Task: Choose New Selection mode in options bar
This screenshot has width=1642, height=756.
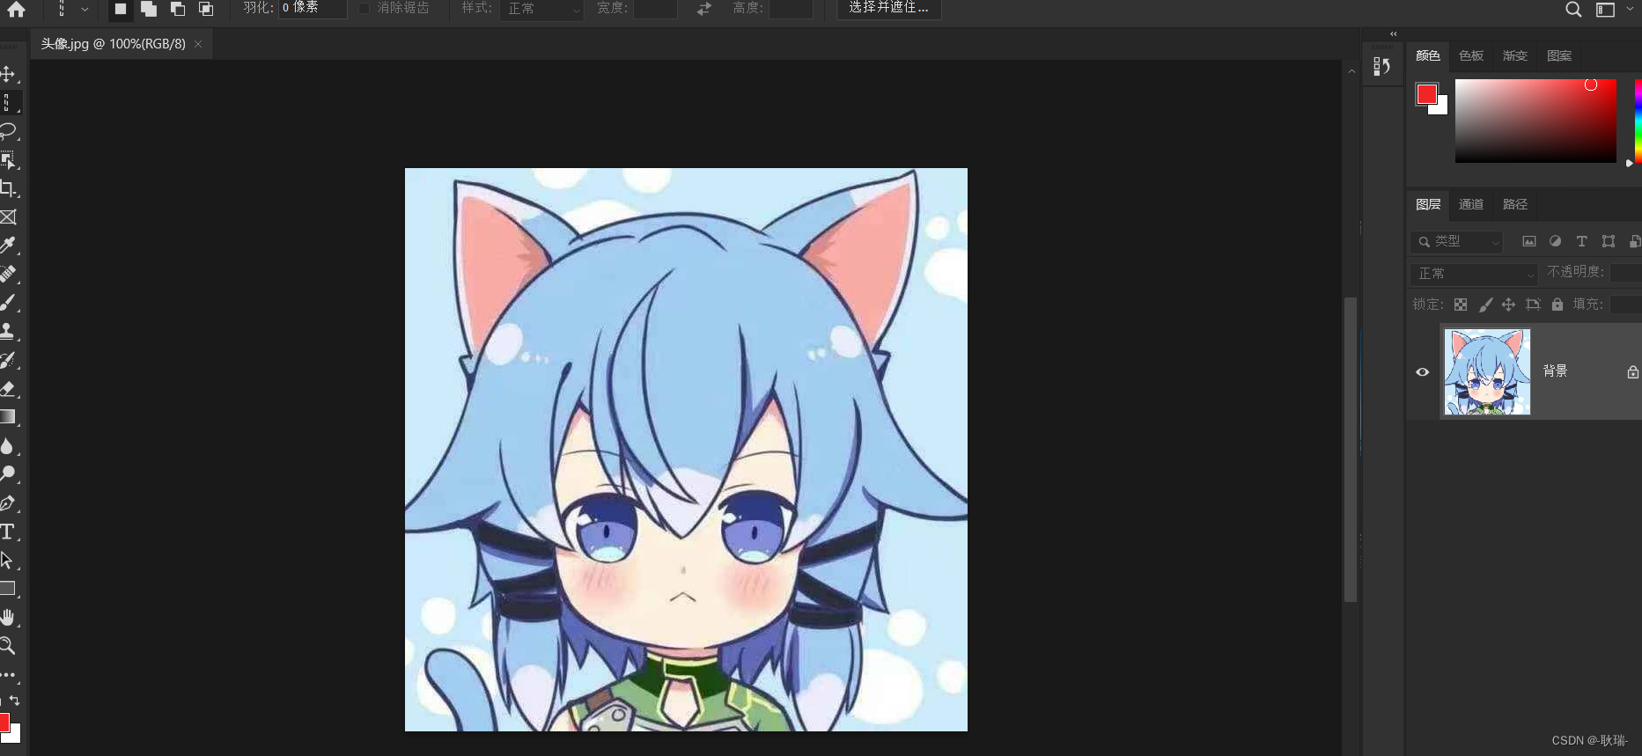Action: (x=121, y=9)
